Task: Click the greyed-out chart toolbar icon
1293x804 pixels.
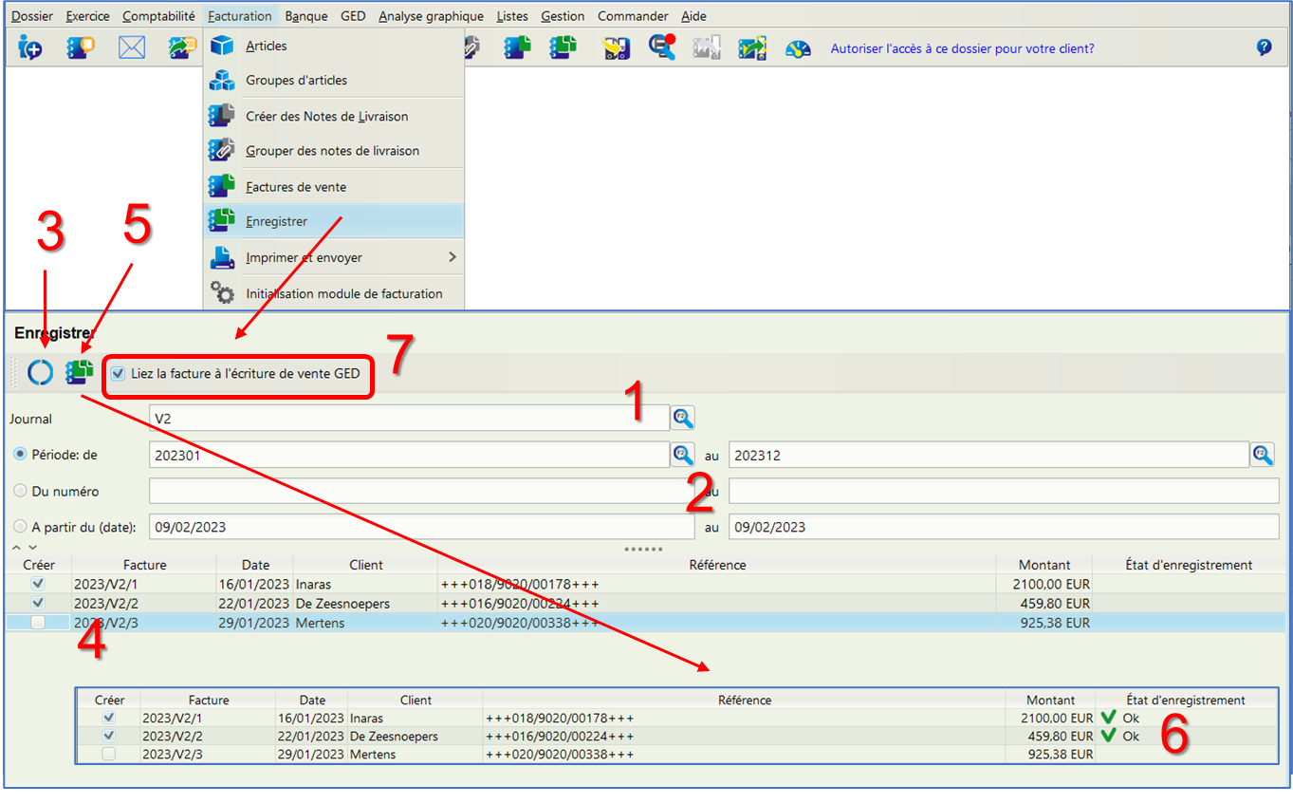Action: (707, 47)
